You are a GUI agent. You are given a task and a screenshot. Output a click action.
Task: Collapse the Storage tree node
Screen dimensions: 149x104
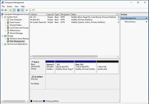(2, 36)
